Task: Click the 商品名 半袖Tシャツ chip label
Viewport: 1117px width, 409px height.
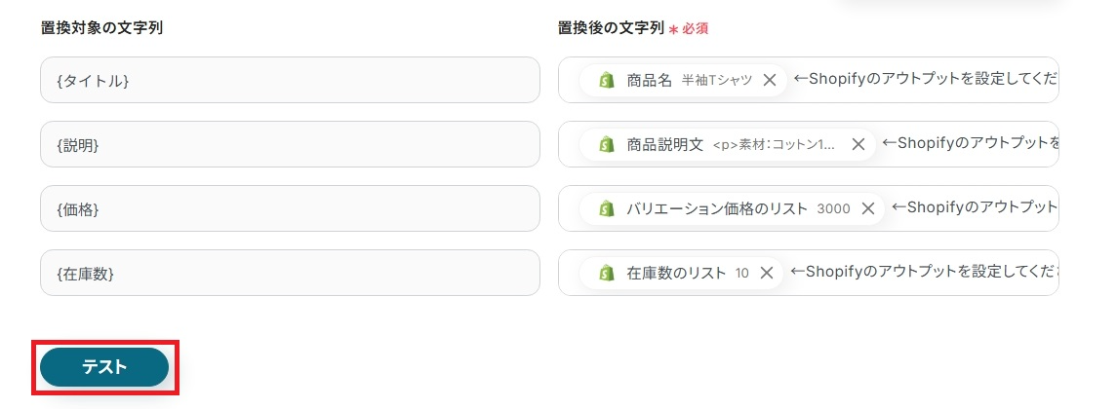Action: [x=689, y=80]
